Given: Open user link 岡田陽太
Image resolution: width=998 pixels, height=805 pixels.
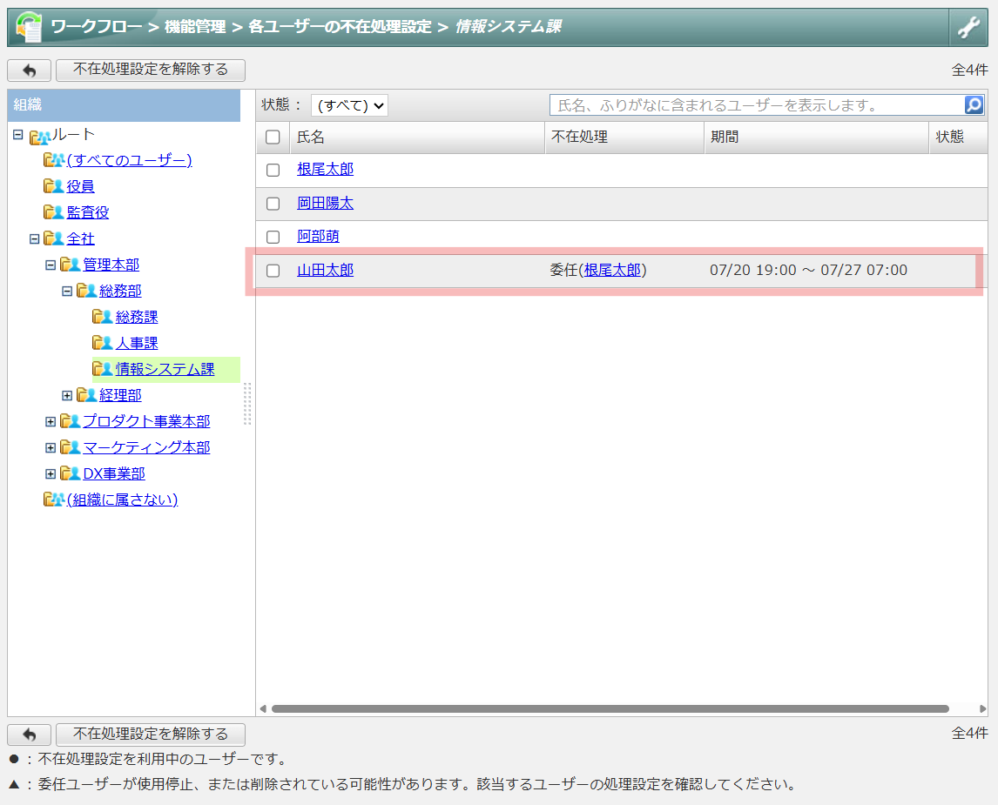Looking at the screenshot, I should 325,203.
